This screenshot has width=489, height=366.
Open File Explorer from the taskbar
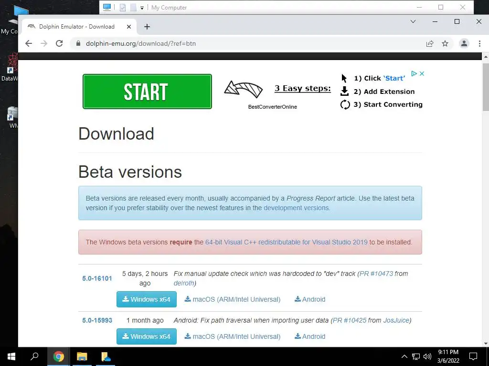coord(82,356)
